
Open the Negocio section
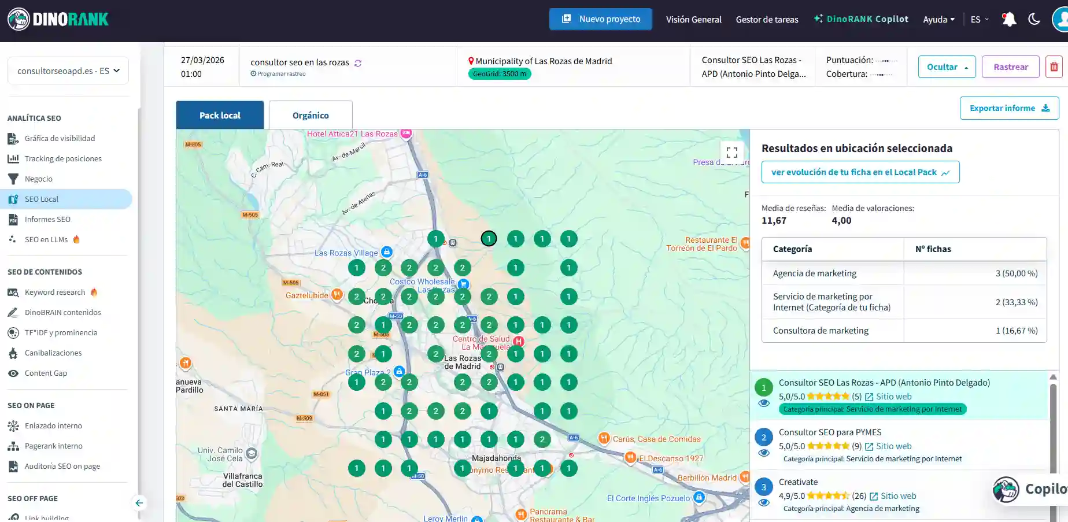click(38, 179)
